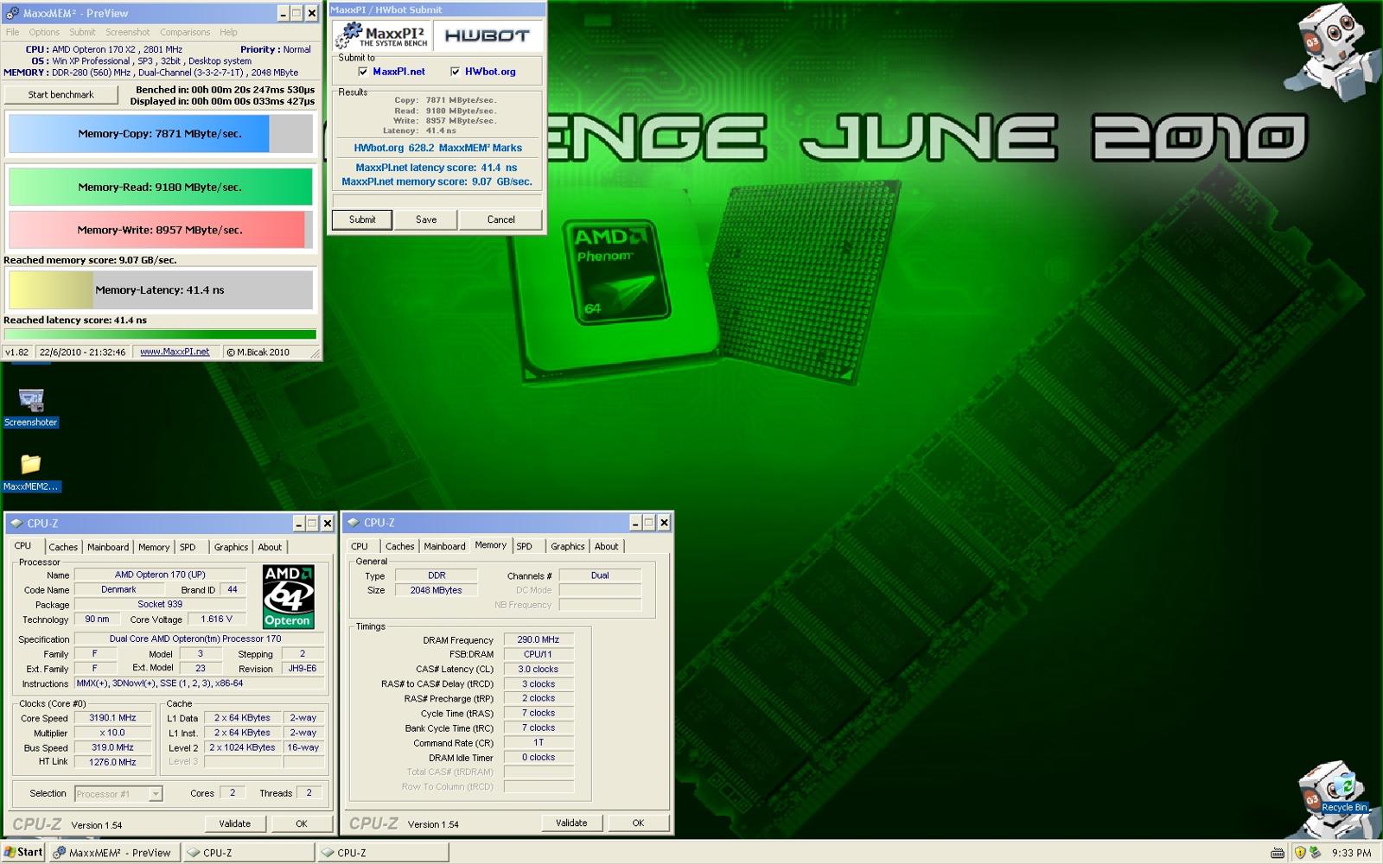Click the green overall progress bar in MaxxMEM²
This screenshot has width=1383, height=864.
pos(161,334)
